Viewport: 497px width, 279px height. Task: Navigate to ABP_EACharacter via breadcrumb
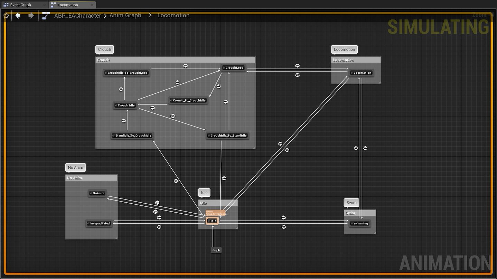[x=77, y=15]
